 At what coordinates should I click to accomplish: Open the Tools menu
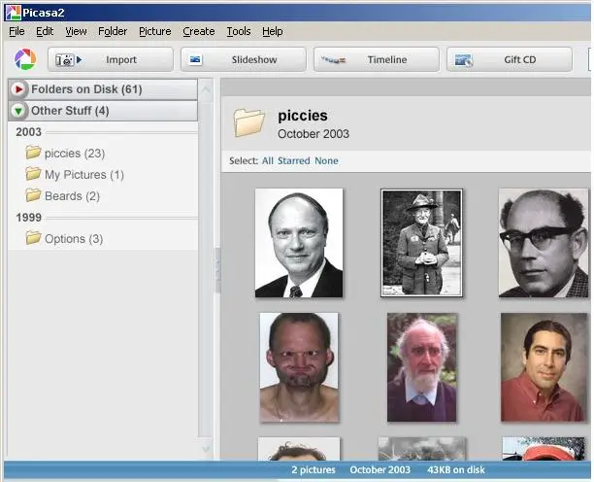click(239, 31)
